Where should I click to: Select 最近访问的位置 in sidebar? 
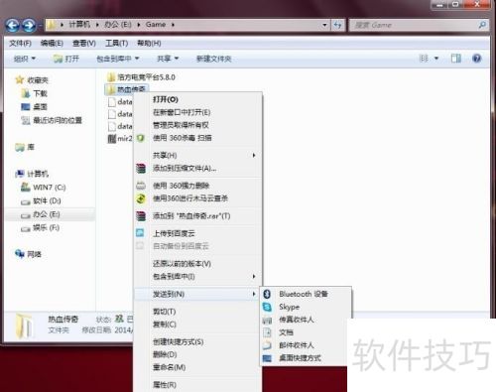[58, 120]
